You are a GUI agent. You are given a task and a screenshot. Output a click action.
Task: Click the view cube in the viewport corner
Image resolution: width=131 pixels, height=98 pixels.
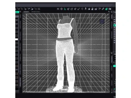[102, 21]
